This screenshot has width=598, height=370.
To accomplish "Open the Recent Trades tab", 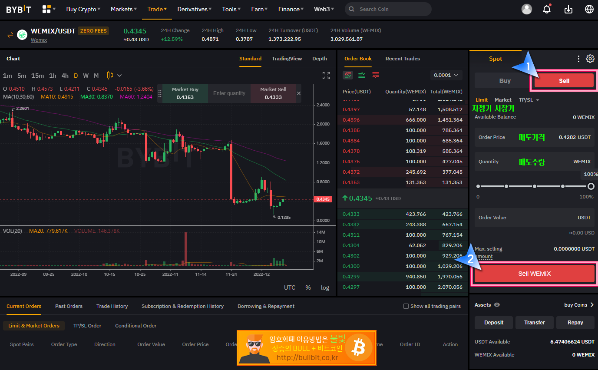I will tap(403, 59).
